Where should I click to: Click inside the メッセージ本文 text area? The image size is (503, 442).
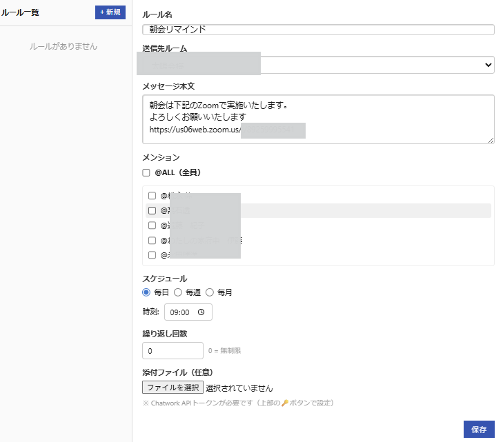point(318,119)
